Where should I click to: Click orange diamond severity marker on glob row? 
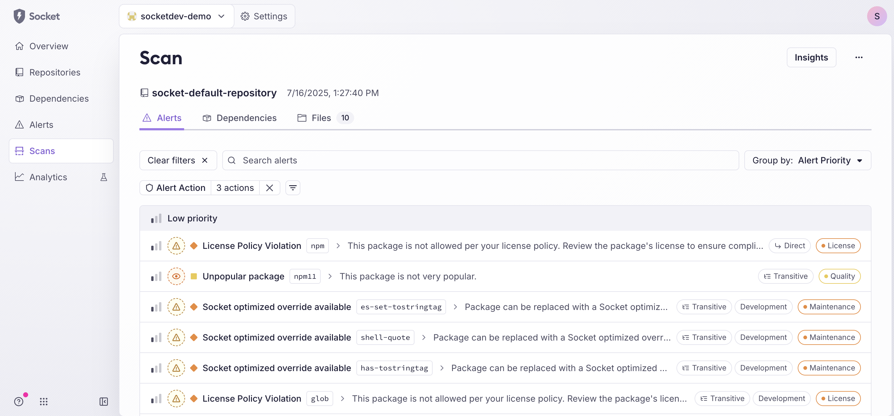click(194, 398)
